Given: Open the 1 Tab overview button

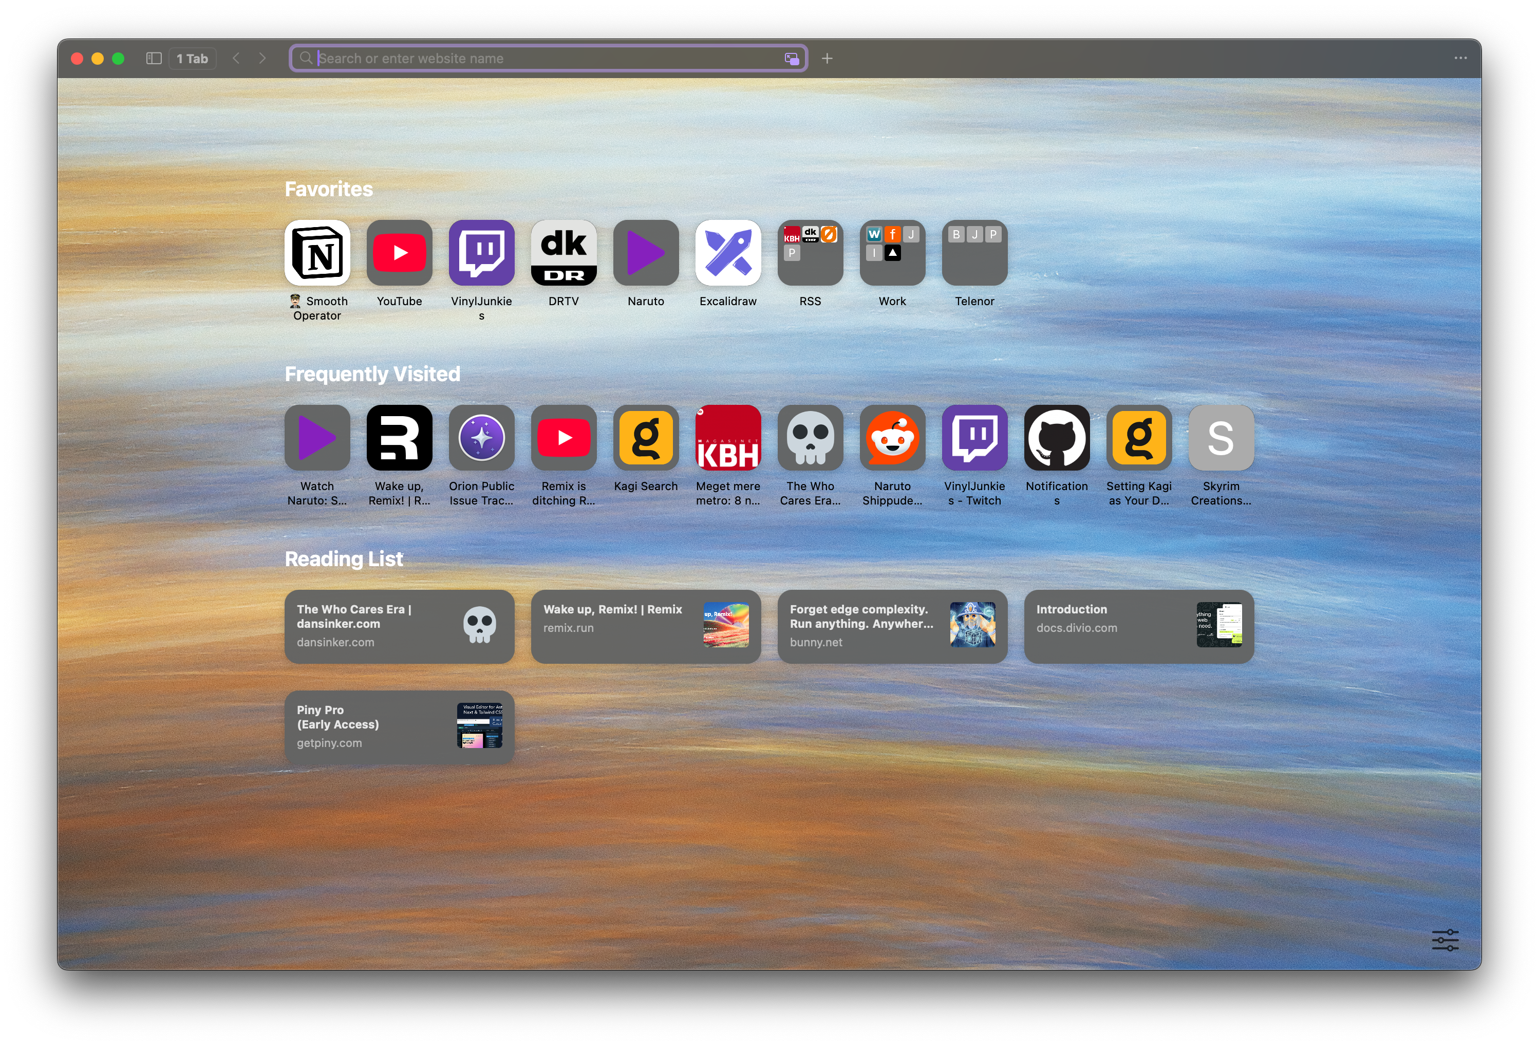Looking at the screenshot, I should click(x=192, y=58).
